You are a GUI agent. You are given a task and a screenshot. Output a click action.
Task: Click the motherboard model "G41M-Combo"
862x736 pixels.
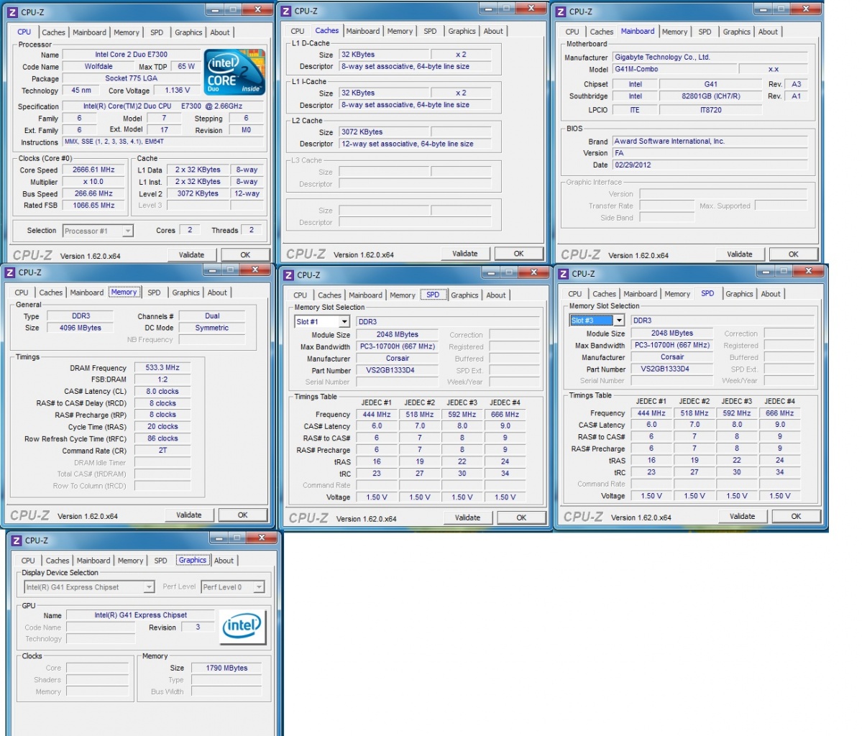674,69
